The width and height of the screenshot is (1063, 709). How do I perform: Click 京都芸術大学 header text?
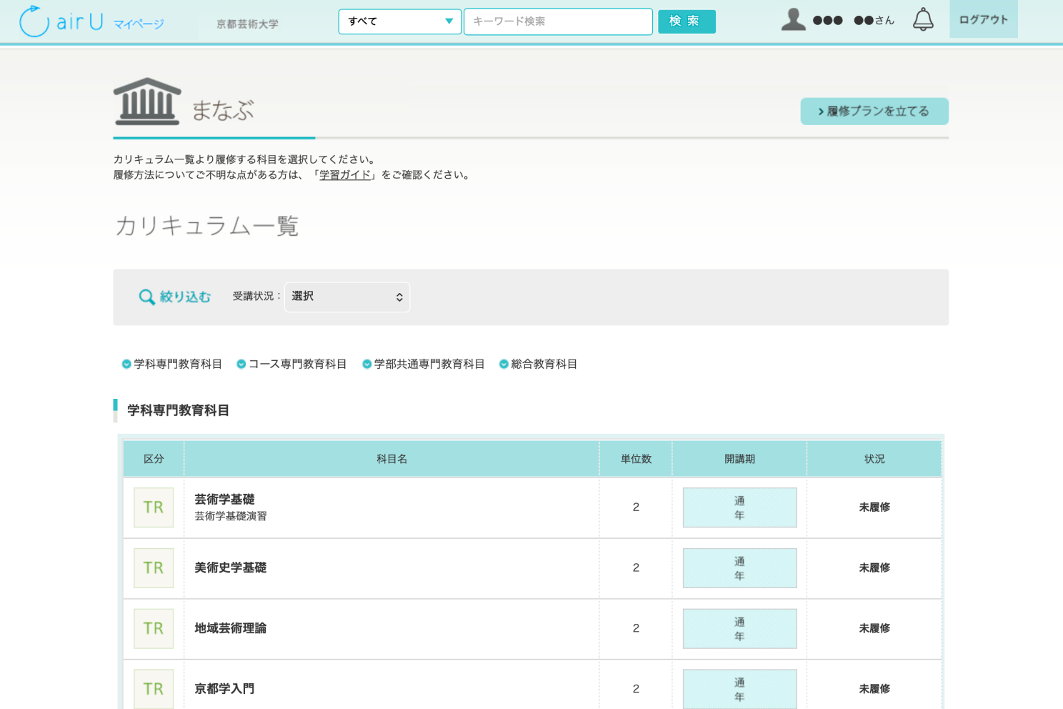click(x=247, y=24)
